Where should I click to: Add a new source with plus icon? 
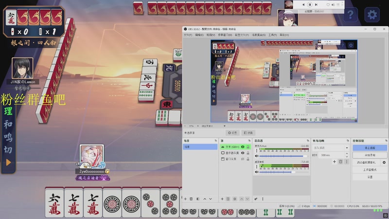(x=222, y=199)
